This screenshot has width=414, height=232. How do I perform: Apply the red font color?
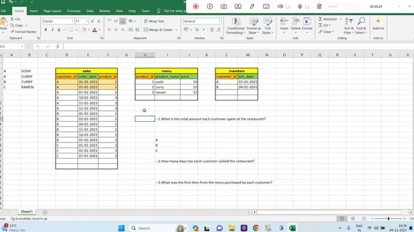pos(94,30)
